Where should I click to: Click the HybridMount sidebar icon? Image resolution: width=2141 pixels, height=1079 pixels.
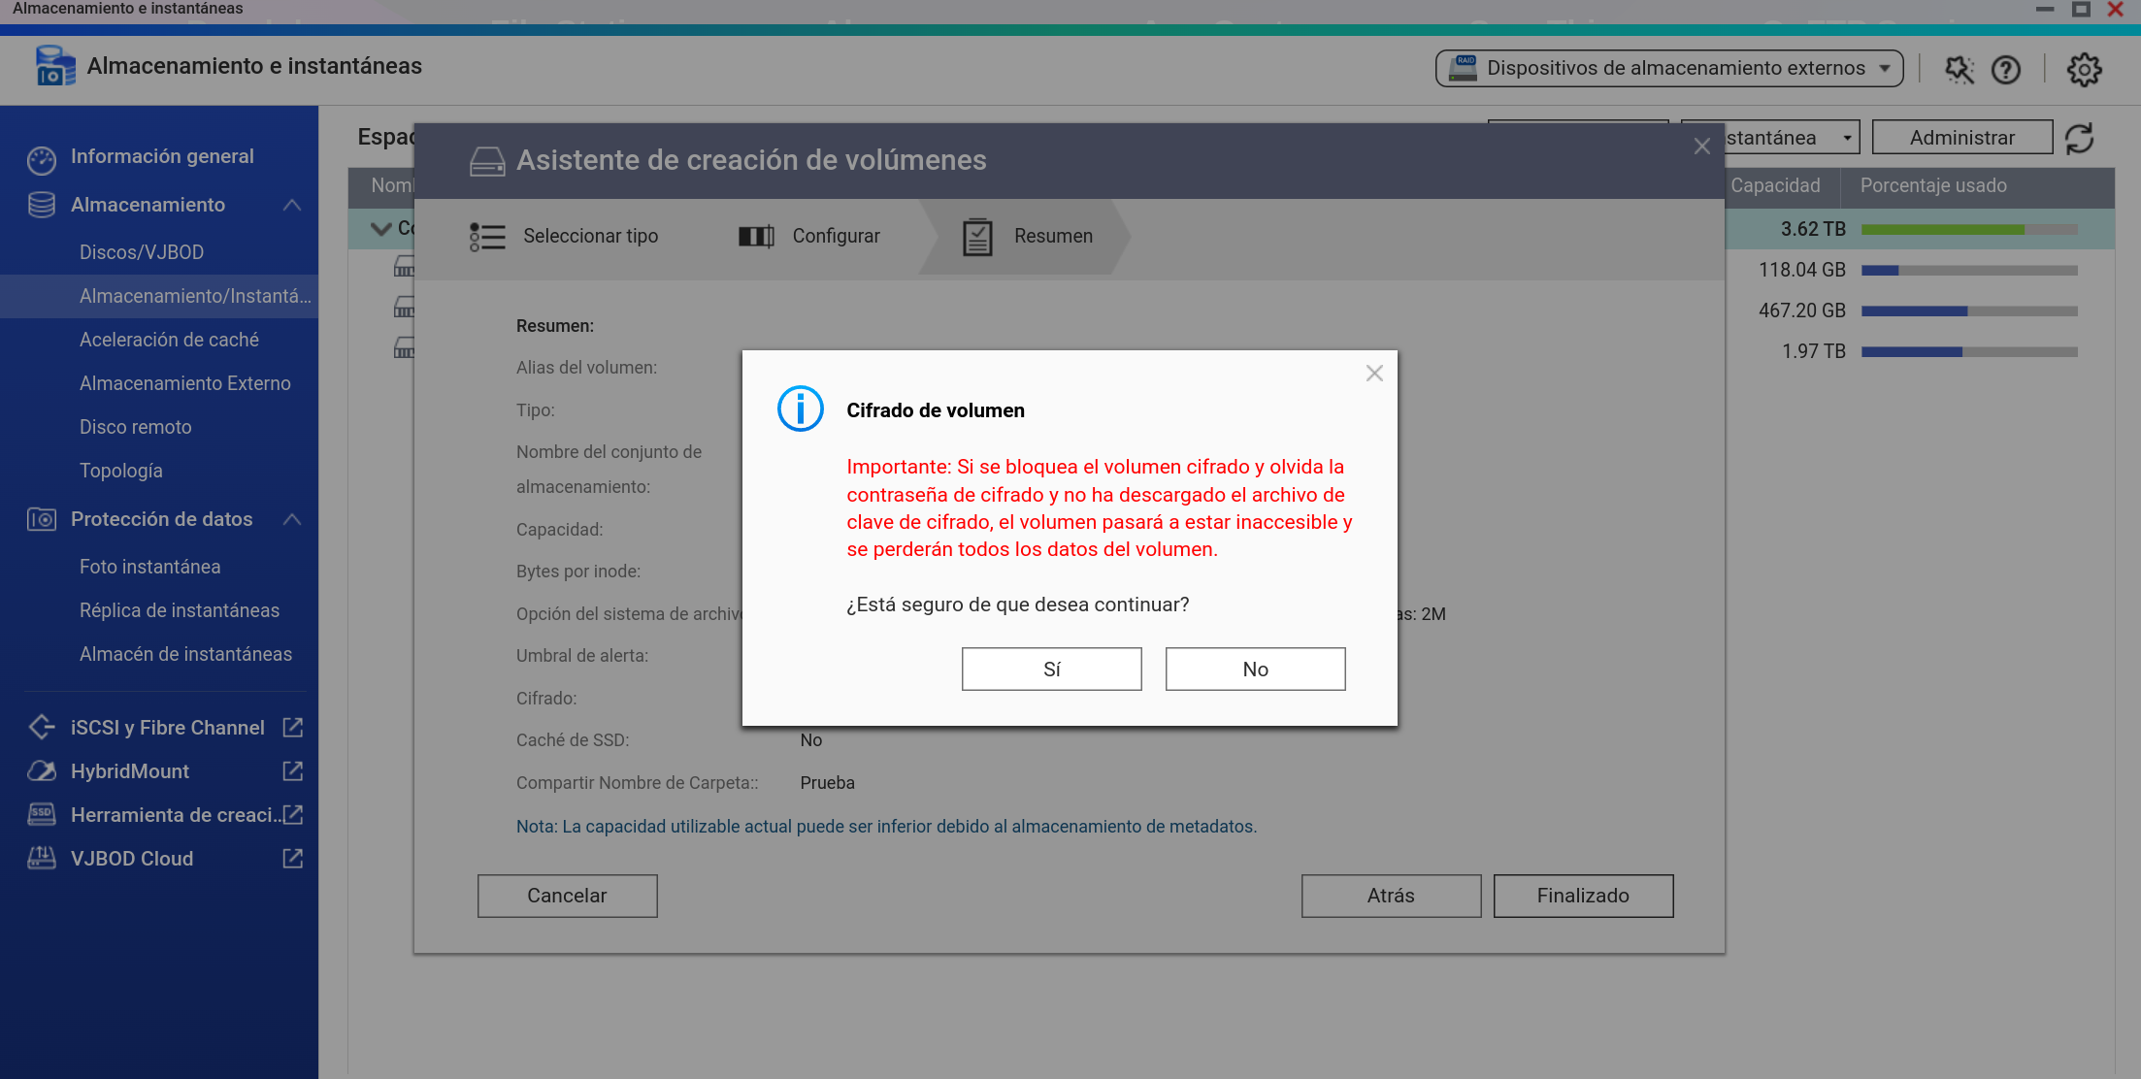point(41,771)
